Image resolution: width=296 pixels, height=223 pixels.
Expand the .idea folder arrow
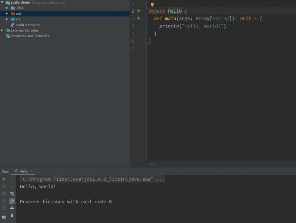coord(7,8)
